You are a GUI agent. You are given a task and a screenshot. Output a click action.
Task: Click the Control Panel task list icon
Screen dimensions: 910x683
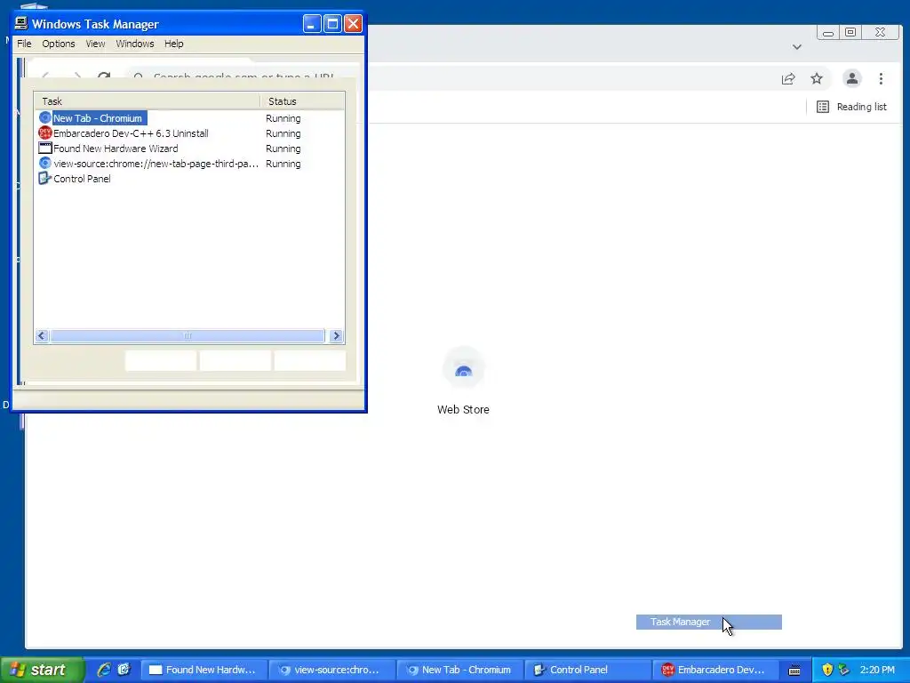tap(44, 178)
